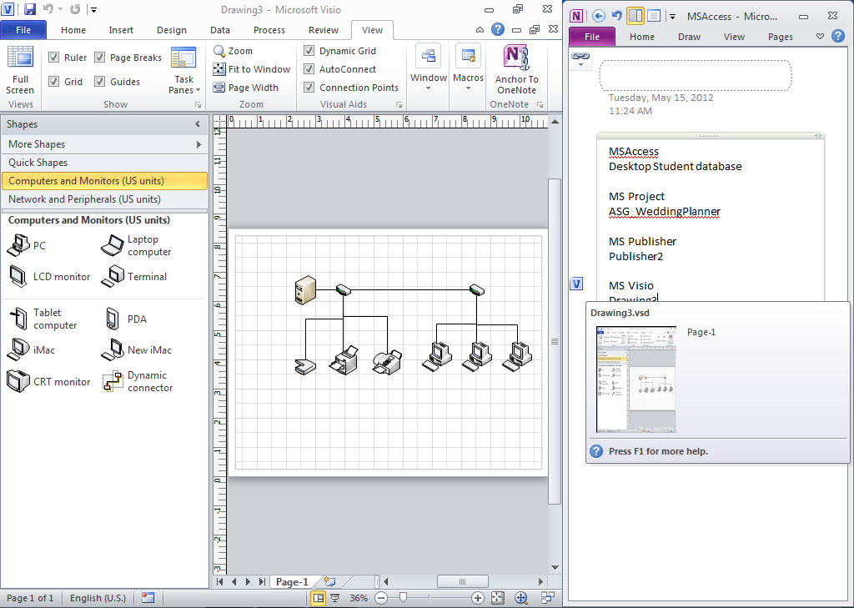Open the OneNote Draw tab
The width and height of the screenshot is (854, 608).
[689, 37]
